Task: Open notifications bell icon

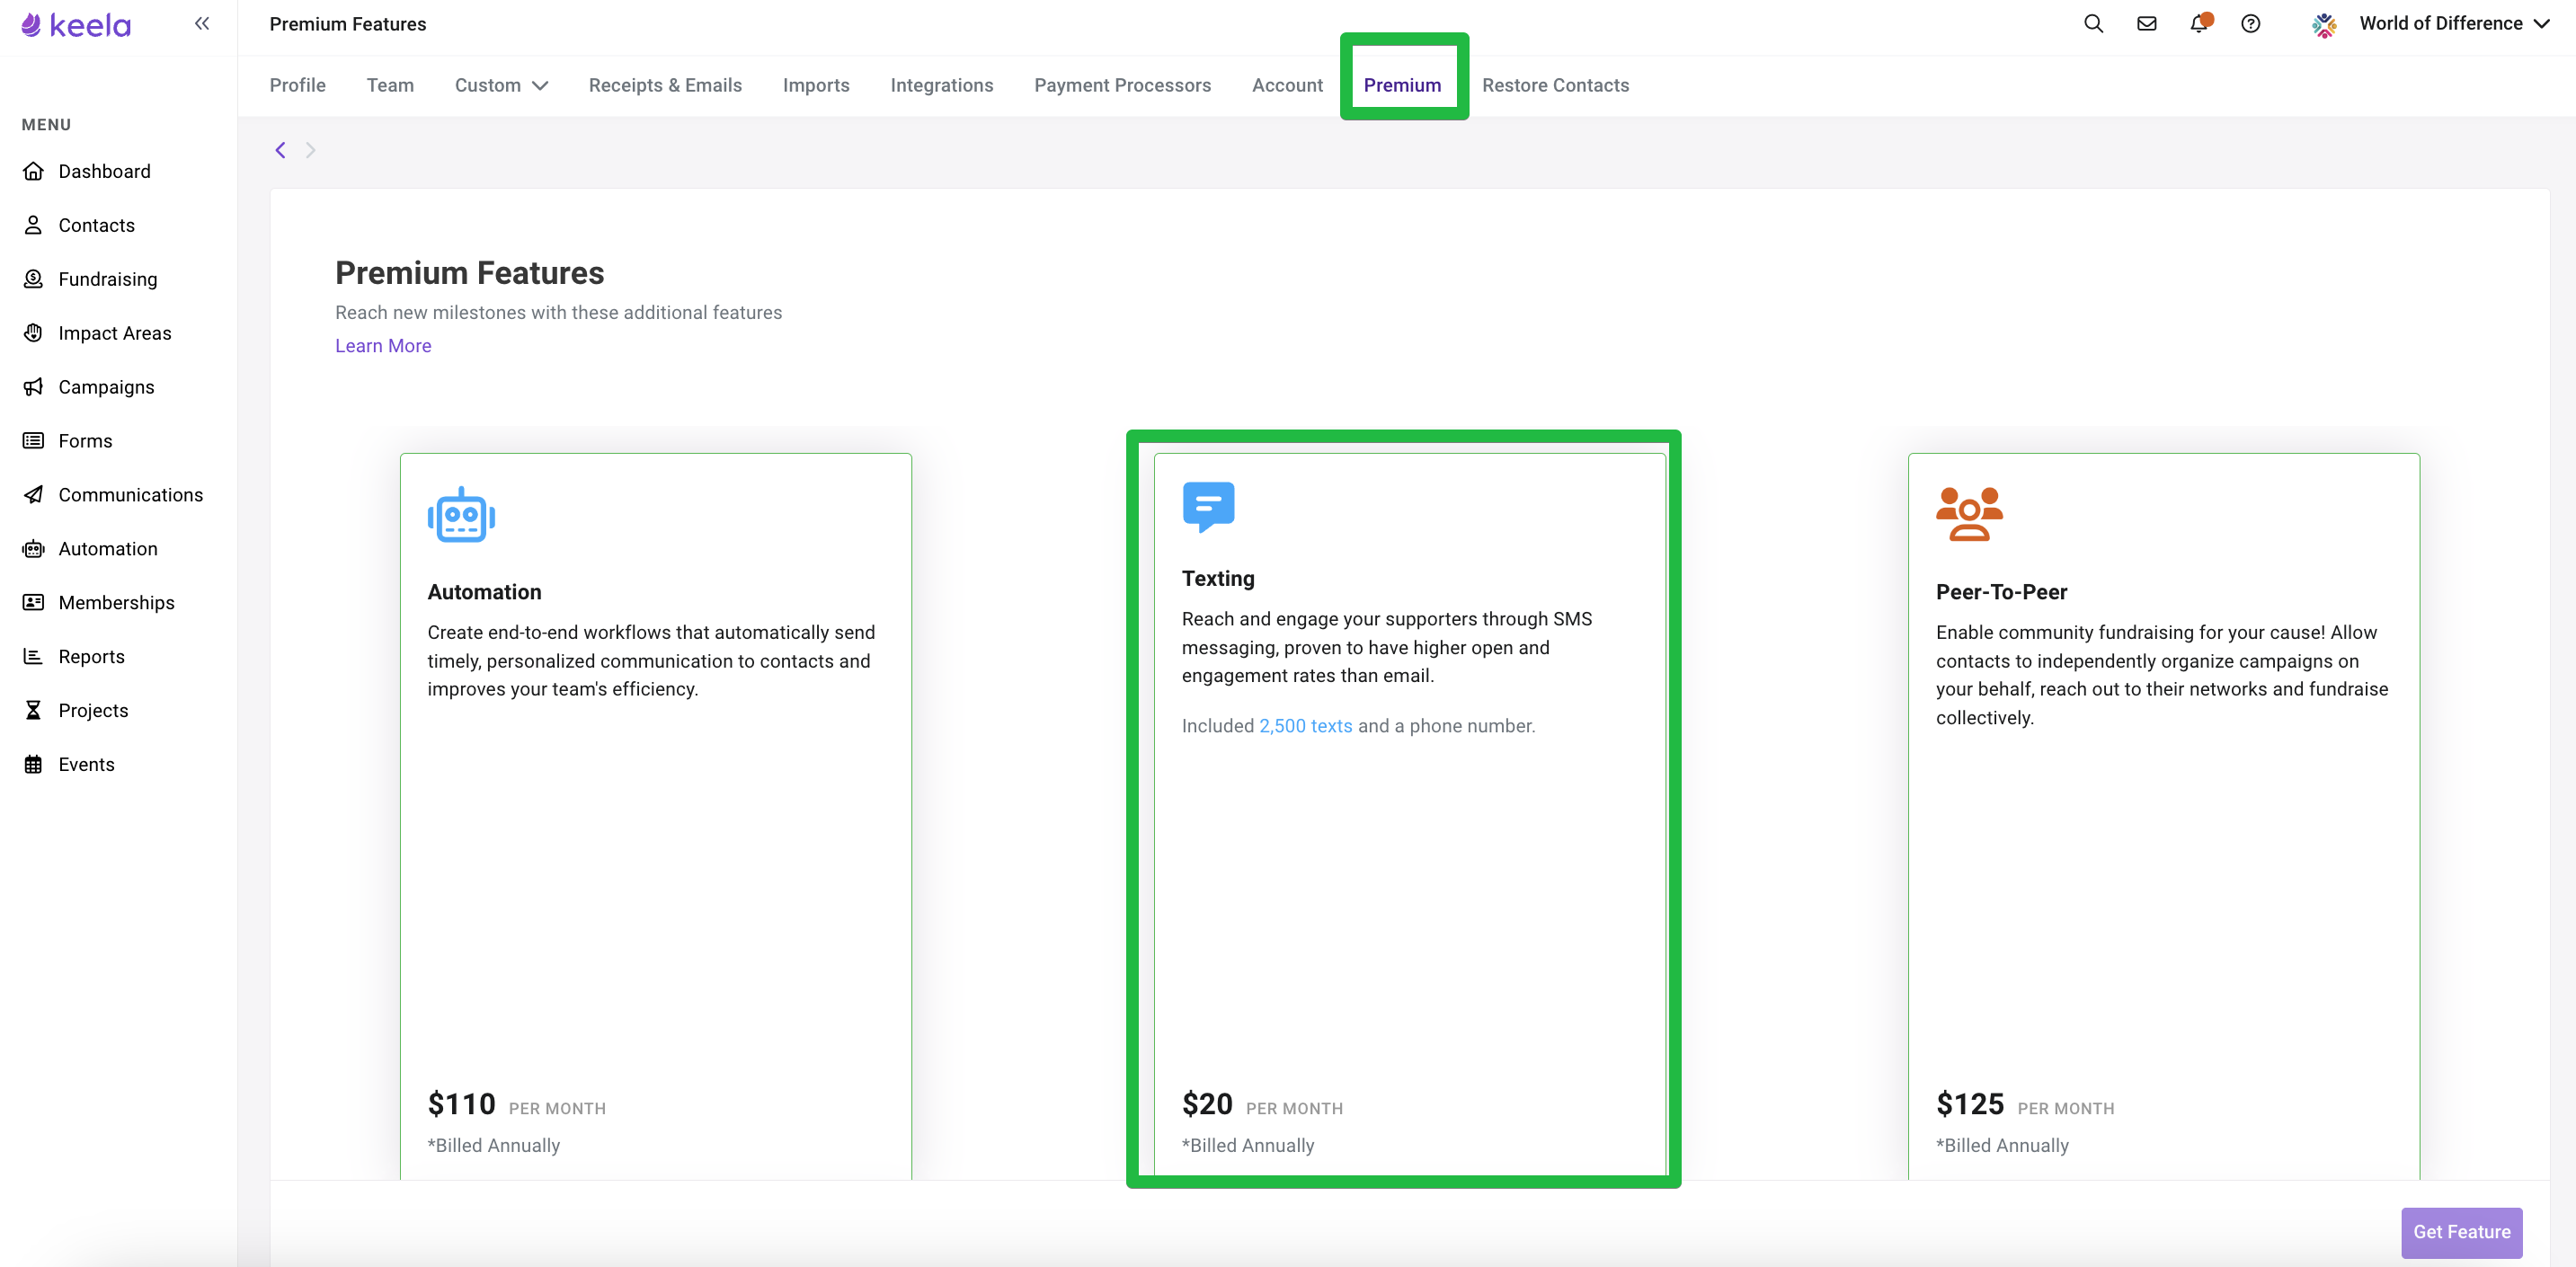Action: pyautogui.click(x=2199, y=23)
